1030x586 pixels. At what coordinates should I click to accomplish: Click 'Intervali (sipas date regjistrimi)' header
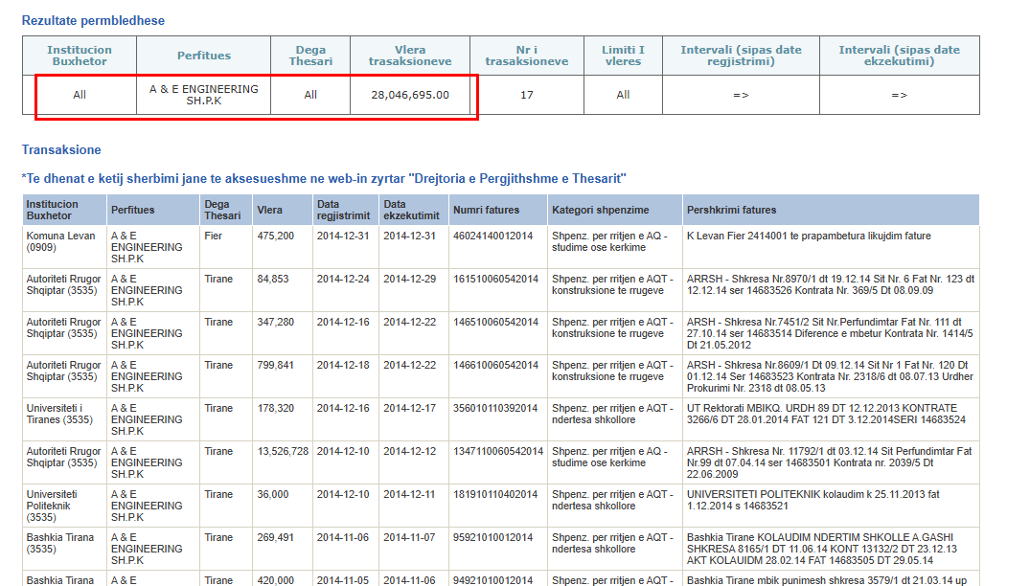click(741, 56)
